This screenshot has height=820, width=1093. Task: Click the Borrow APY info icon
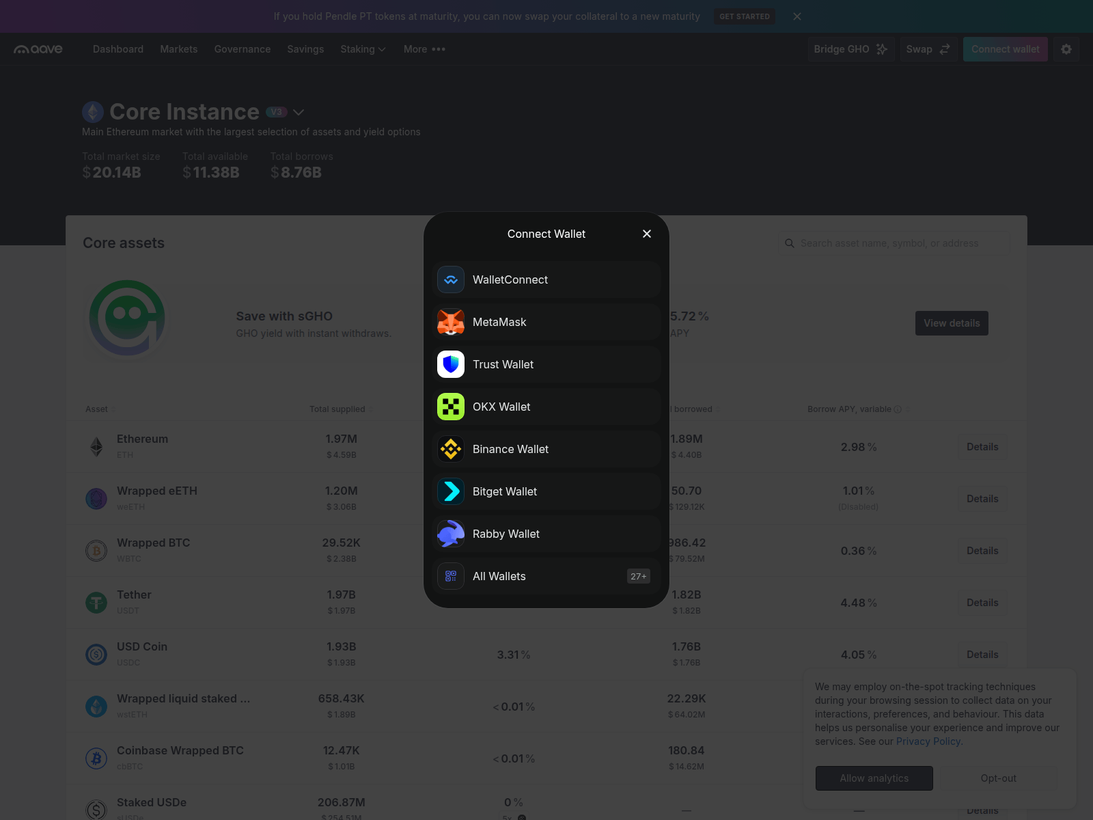tap(898, 409)
